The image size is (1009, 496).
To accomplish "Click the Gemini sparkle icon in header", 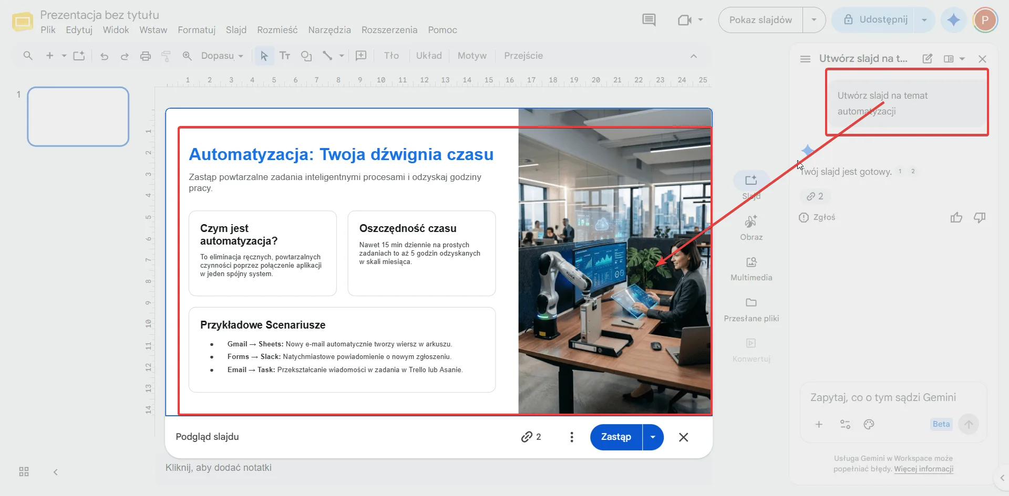I will (x=954, y=20).
